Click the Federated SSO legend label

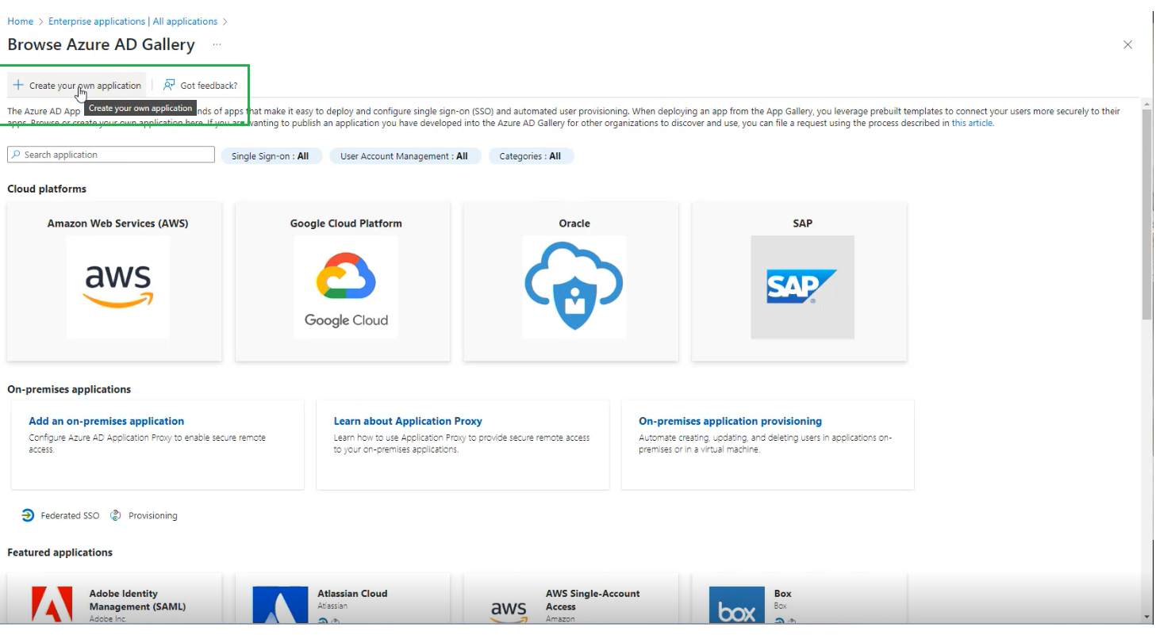click(x=71, y=515)
